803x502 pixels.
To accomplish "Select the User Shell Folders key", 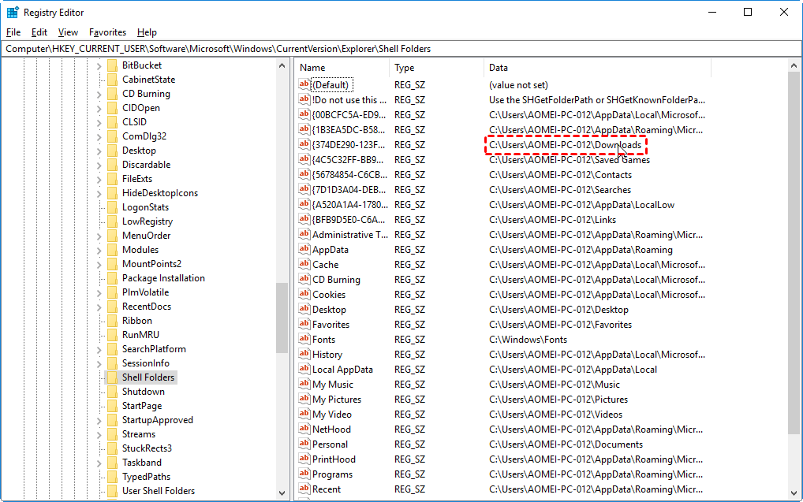I will point(159,491).
